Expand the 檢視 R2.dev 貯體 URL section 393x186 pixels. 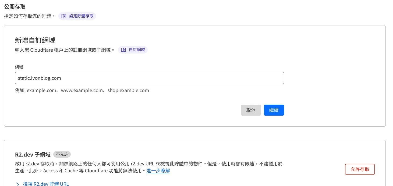click(46, 184)
